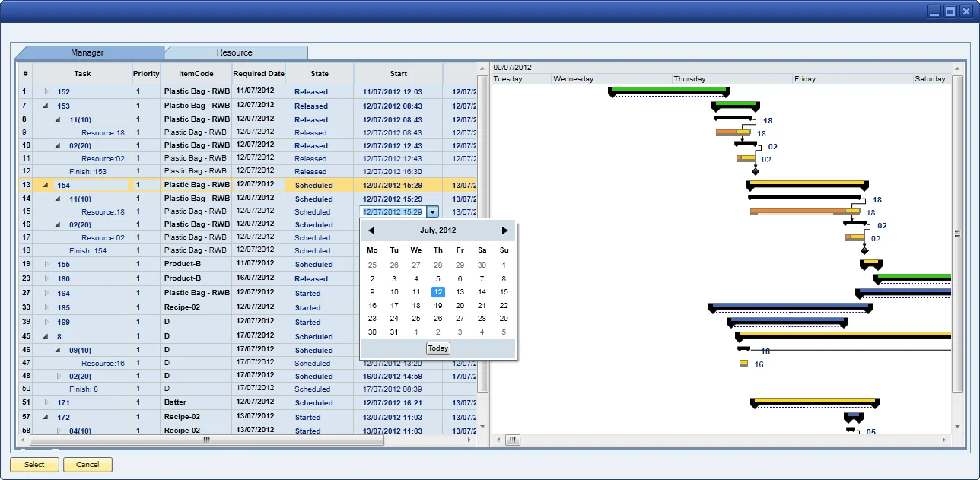This screenshot has width=980, height=480.
Task: Click the Cancel button
Action: (87, 465)
